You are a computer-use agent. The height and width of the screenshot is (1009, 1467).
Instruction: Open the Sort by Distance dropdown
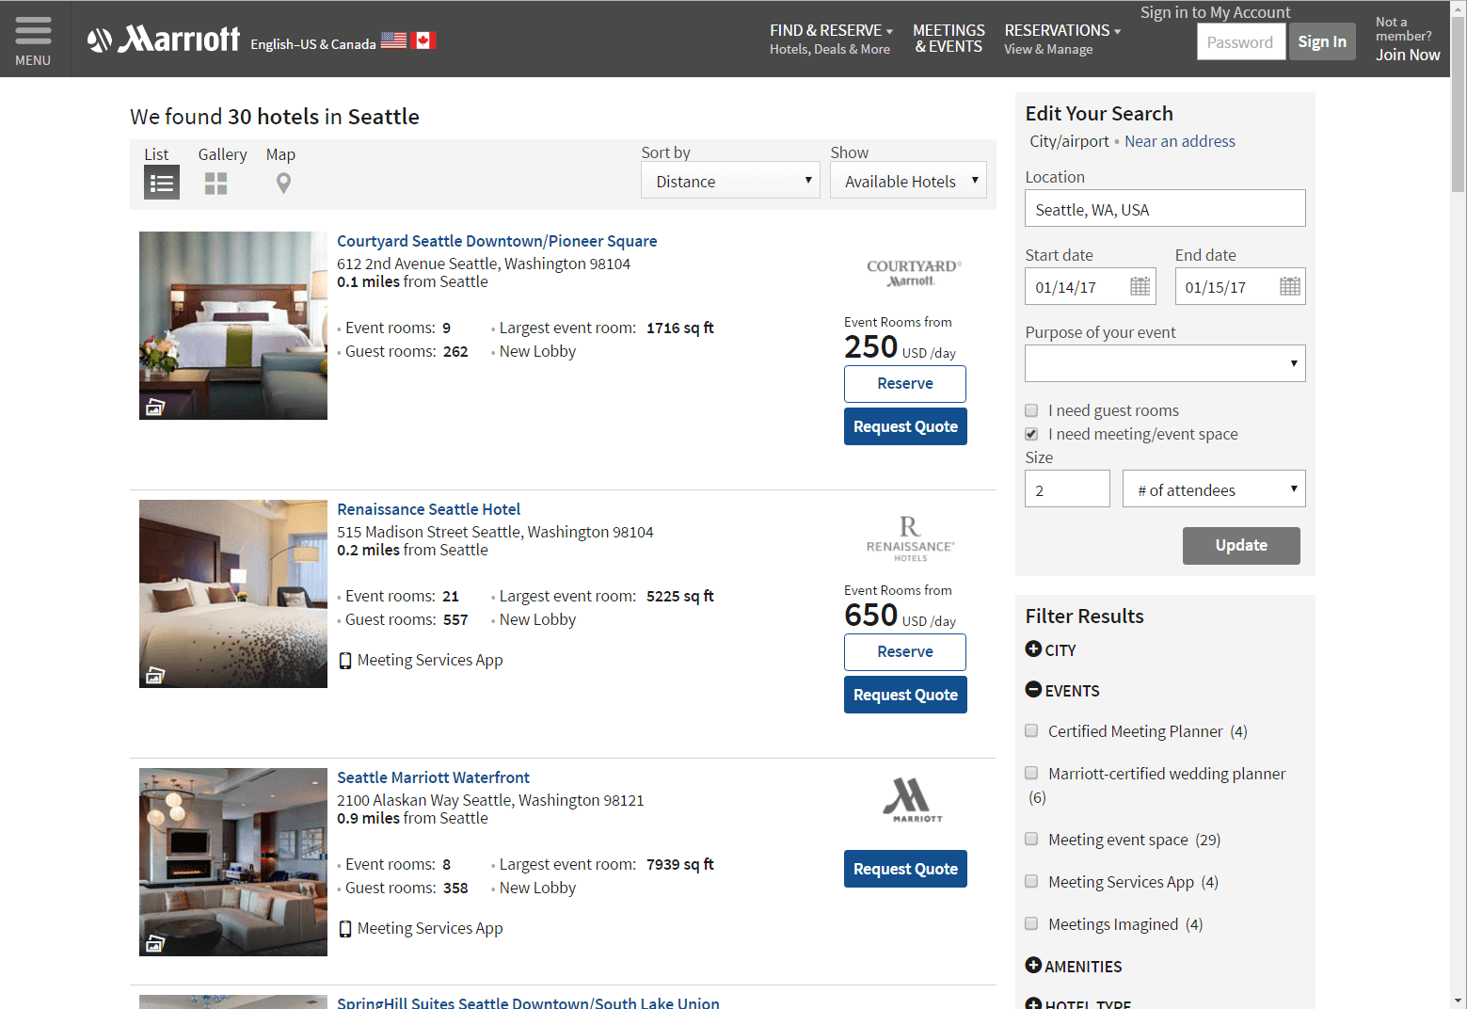(730, 181)
